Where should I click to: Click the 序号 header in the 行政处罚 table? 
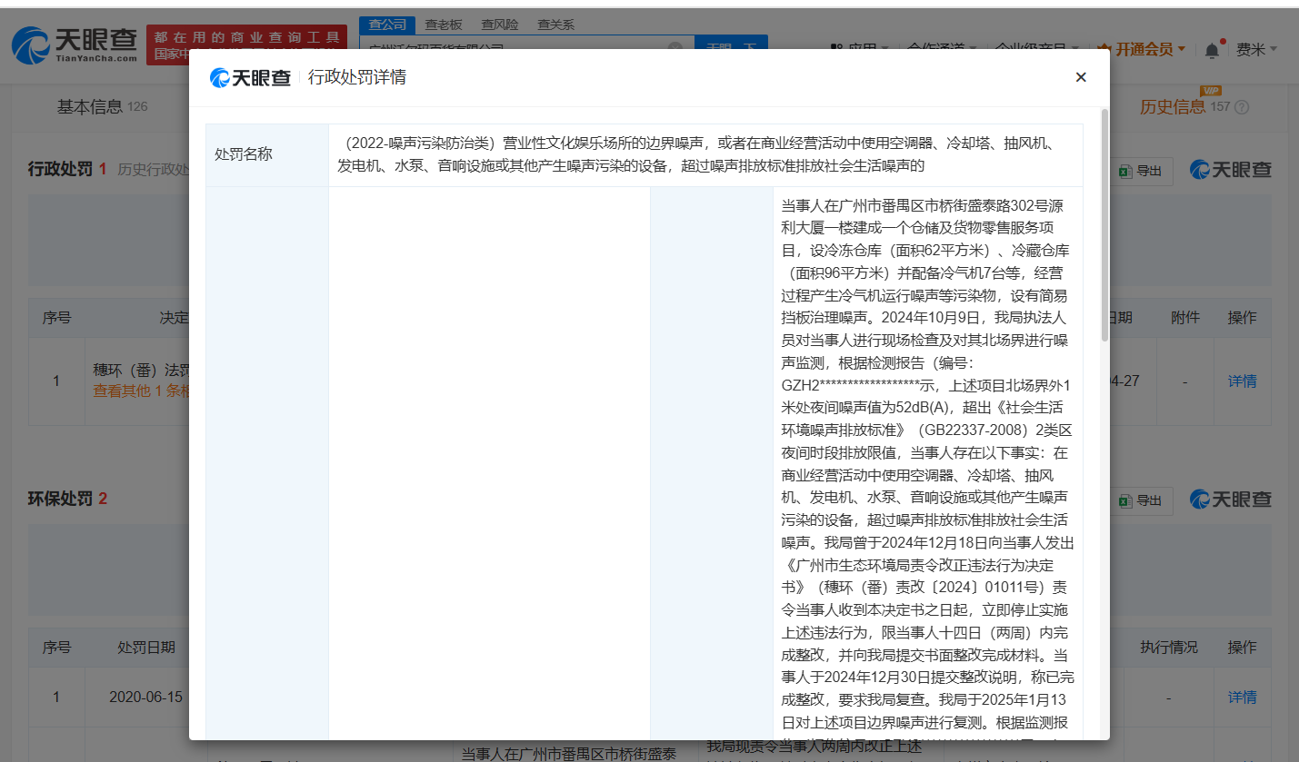coord(56,318)
